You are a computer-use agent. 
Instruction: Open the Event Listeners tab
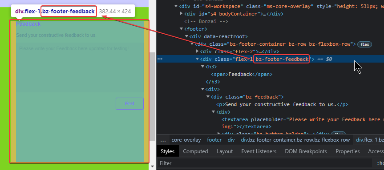click(x=259, y=151)
